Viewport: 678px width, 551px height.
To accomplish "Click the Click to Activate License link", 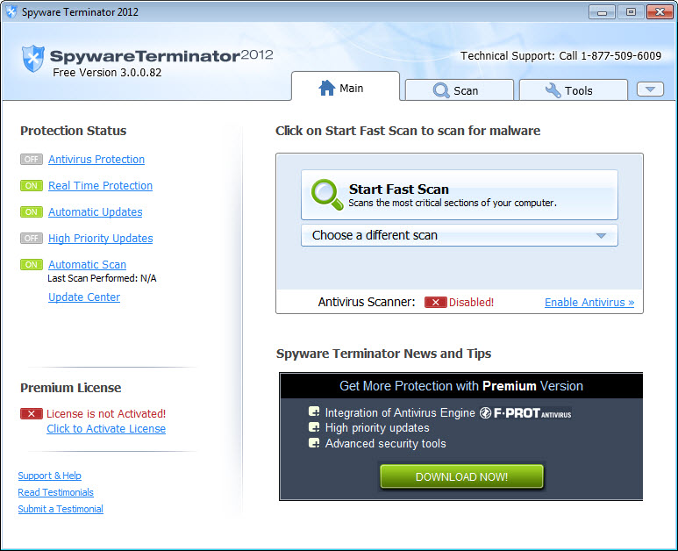I will [106, 428].
